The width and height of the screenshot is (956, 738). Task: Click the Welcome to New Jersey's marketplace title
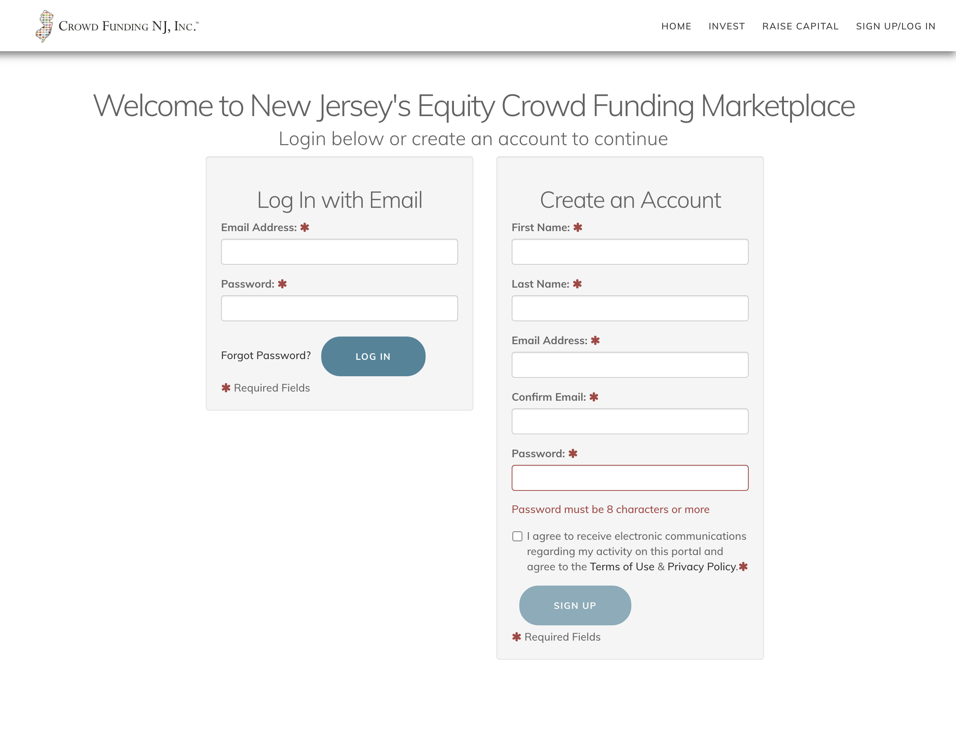click(474, 106)
